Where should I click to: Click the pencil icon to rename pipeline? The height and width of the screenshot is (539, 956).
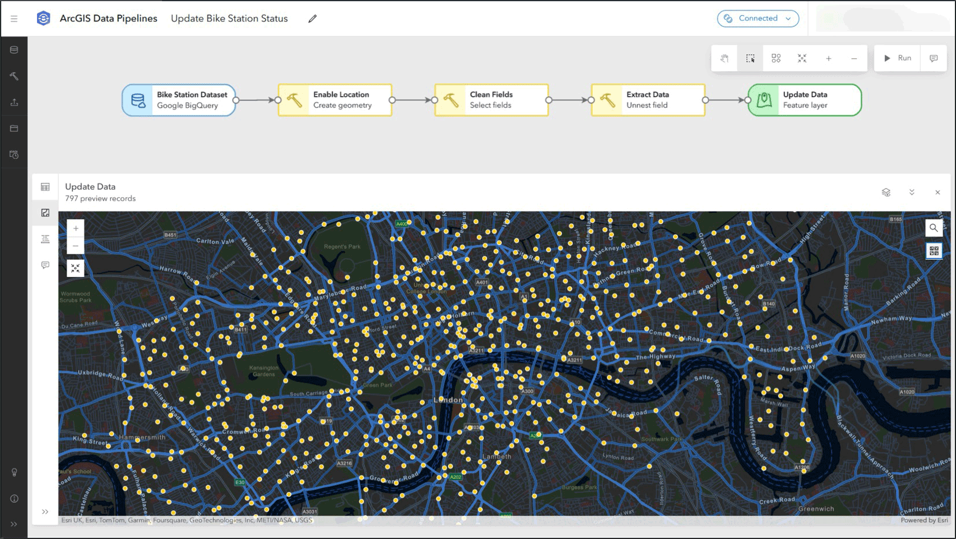[312, 19]
